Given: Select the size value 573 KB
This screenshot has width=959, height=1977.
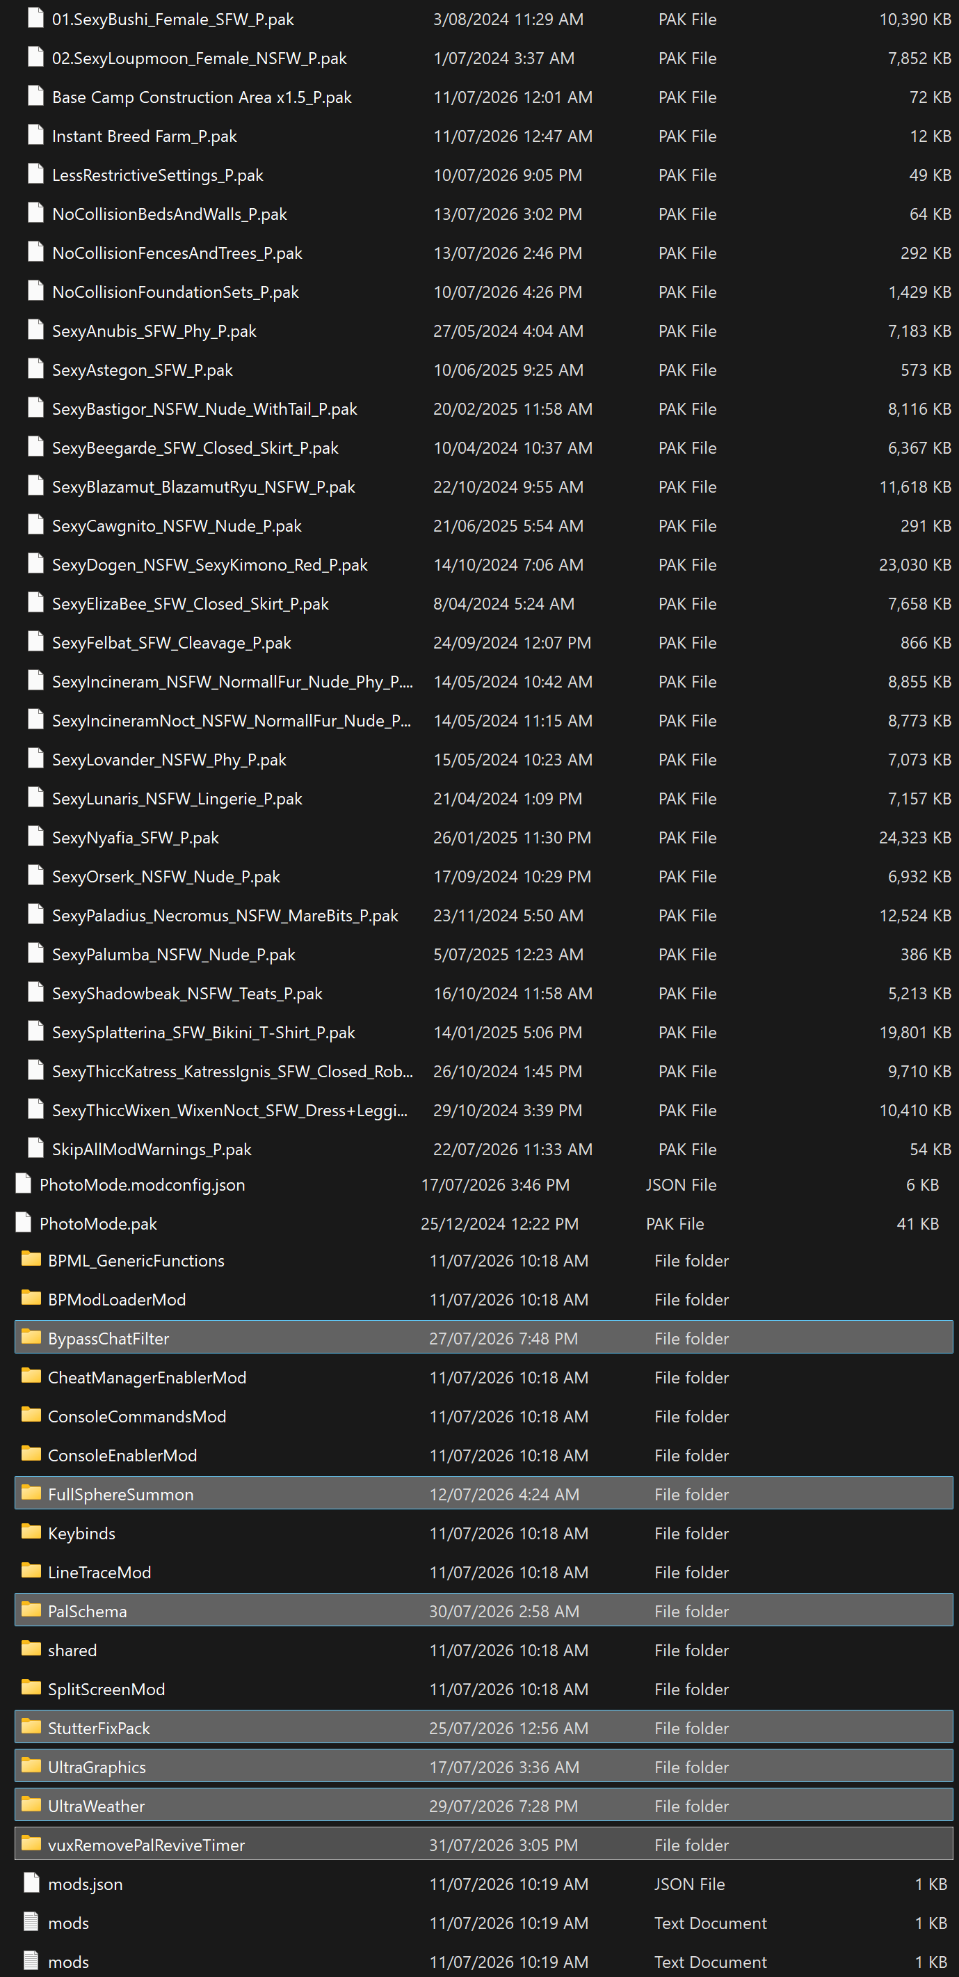Looking at the screenshot, I should pyautogui.click(x=925, y=370).
